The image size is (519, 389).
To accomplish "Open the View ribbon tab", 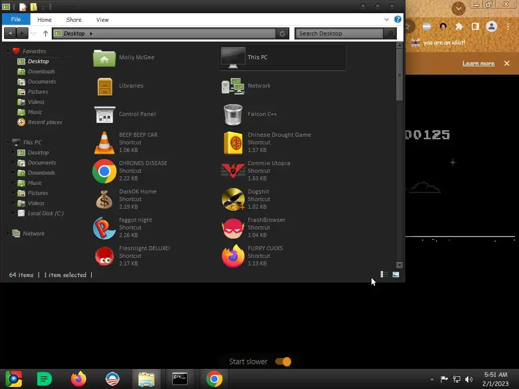I will (102, 20).
